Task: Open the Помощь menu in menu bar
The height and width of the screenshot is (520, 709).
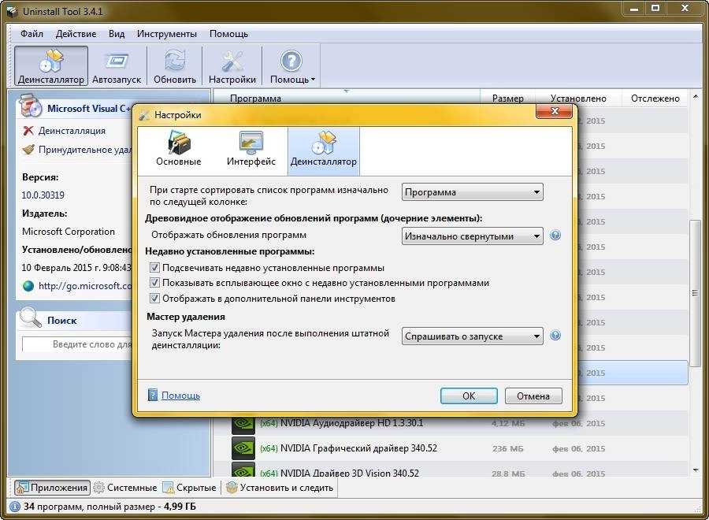Action: 228,34
